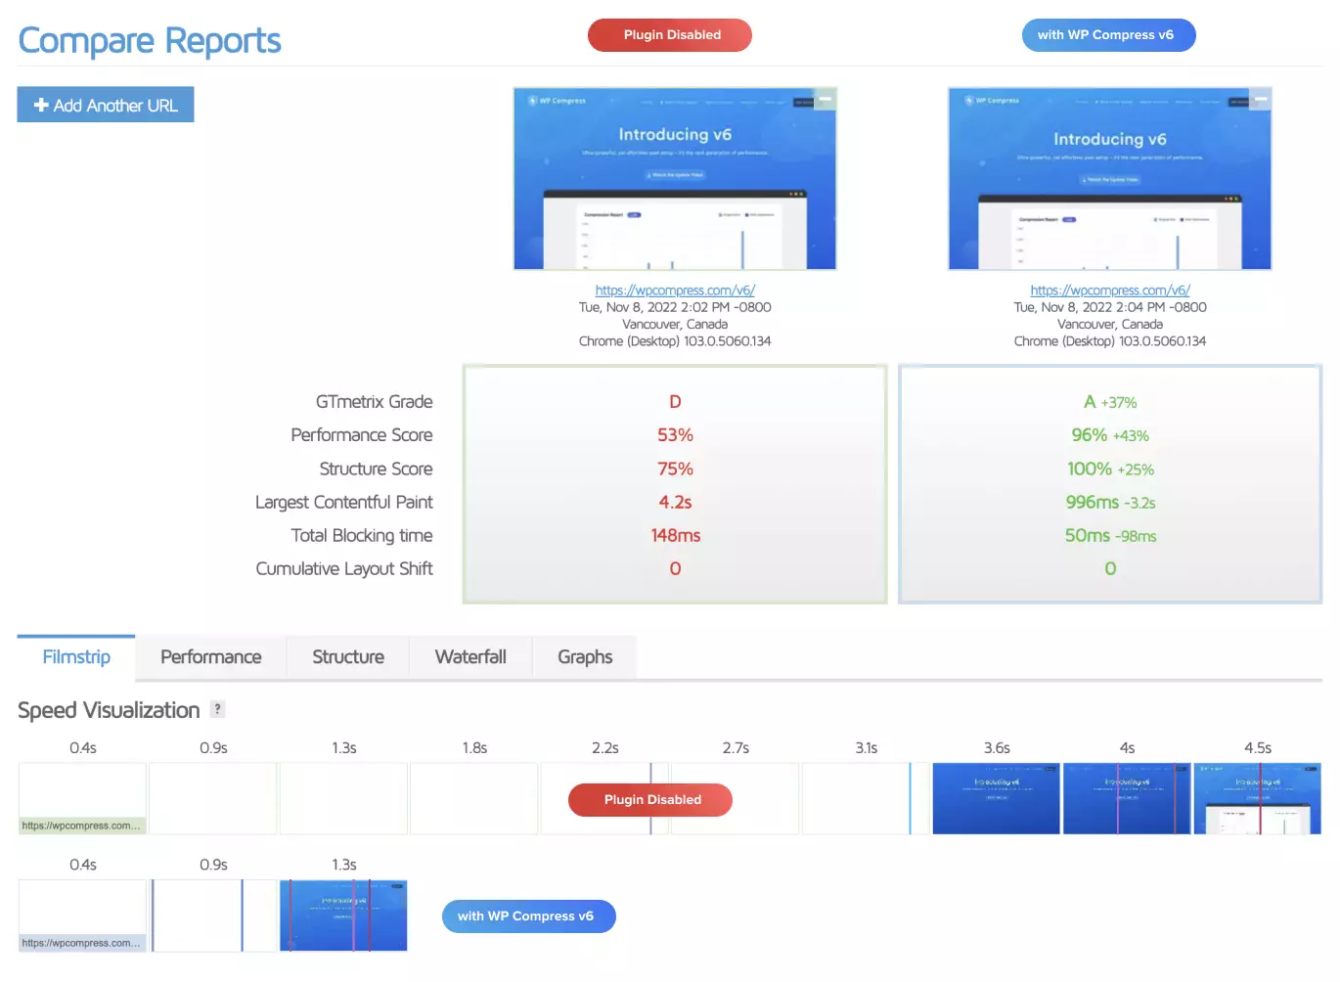The height and width of the screenshot is (982, 1340).
Task: Switch to the Waterfall tab
Action: pos(470,657)
